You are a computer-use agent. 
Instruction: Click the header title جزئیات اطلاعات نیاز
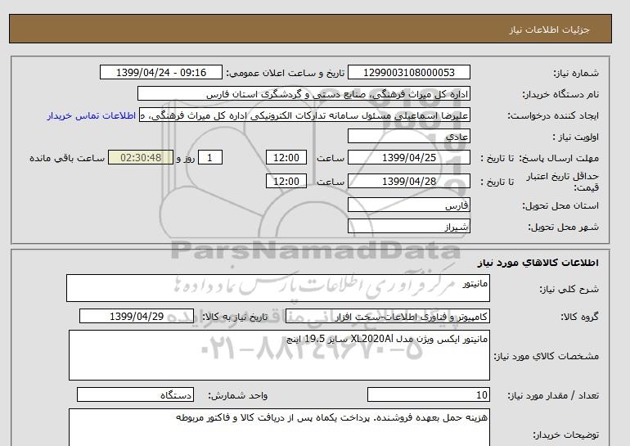[x=549, y=29]
